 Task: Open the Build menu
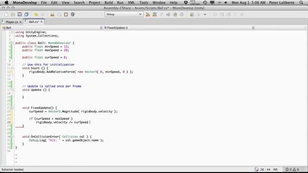[x=109, y=2]
